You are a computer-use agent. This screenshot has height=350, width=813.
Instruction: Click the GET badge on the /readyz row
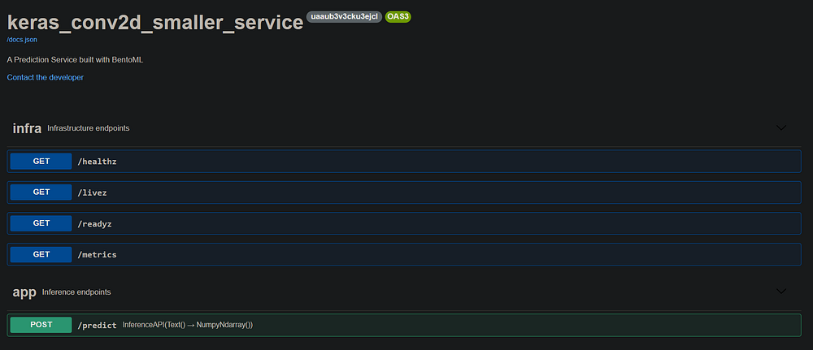[x=41, y=223]
